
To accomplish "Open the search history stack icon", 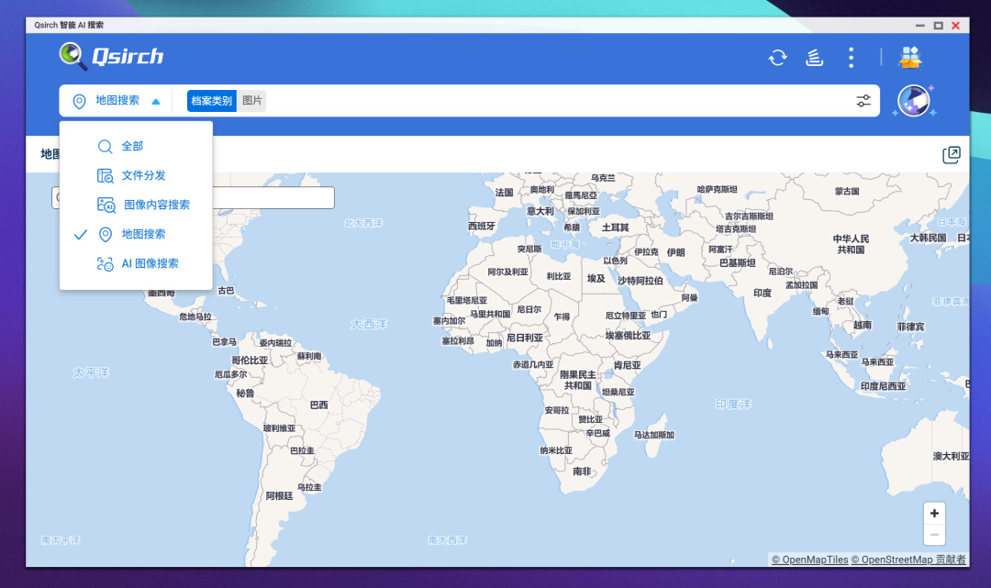I will [814, 58].
